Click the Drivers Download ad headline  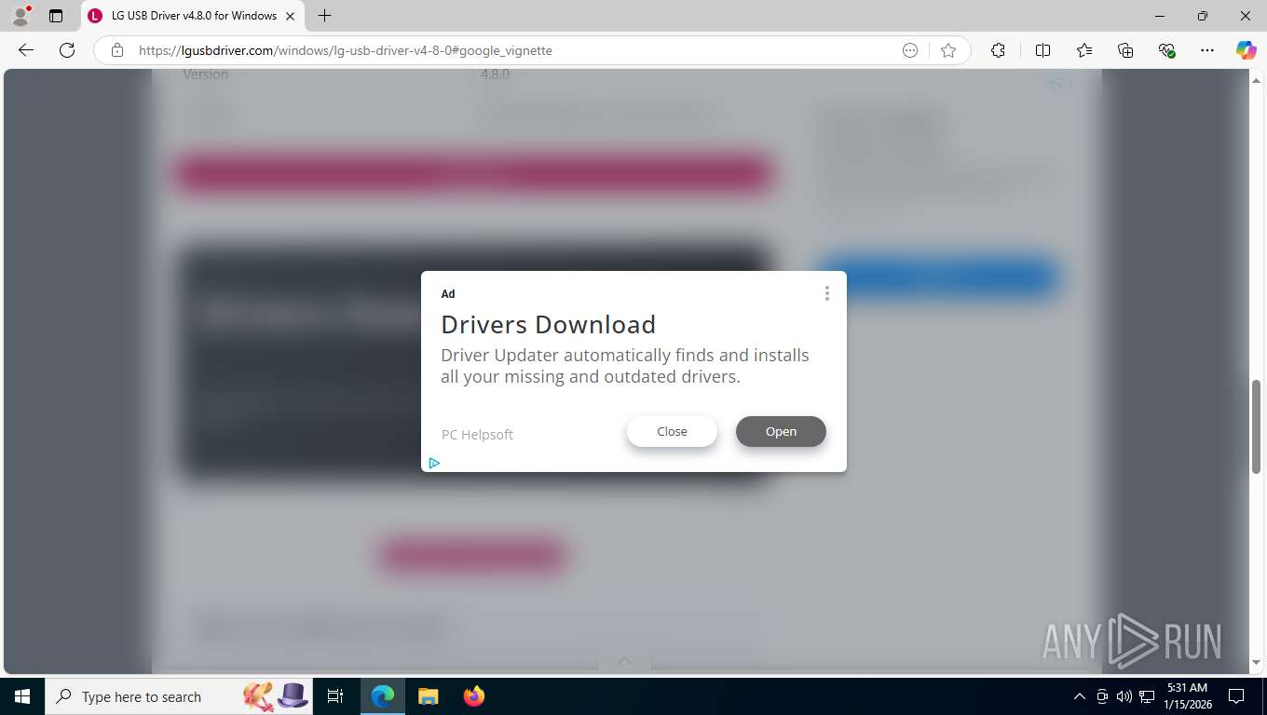click(x=548, y=324)
